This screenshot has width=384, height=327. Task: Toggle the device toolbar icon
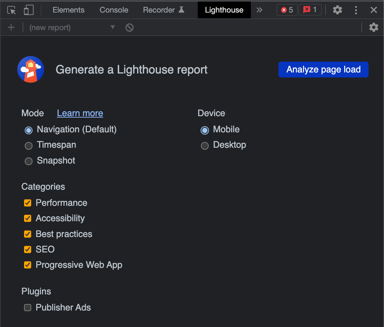(x=28, y=10)
